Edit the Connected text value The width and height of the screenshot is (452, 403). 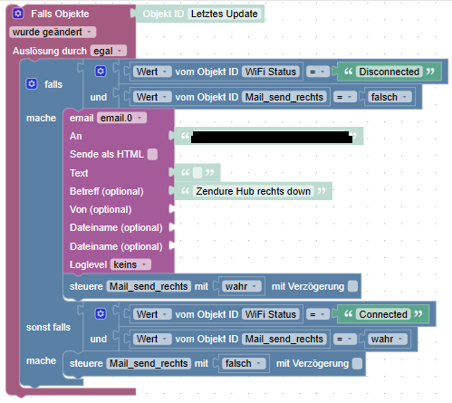(383, 314)
